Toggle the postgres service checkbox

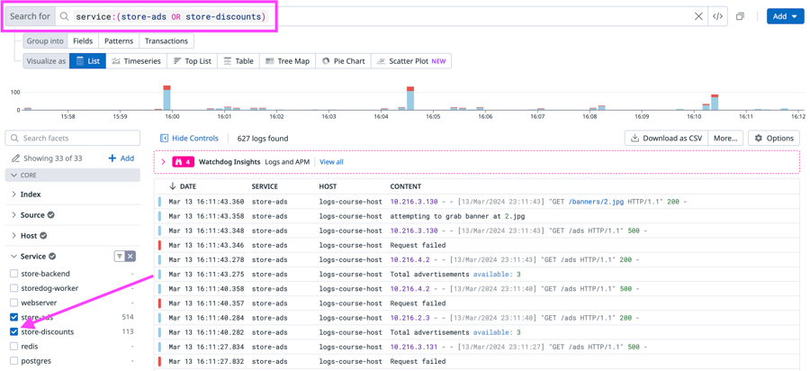click(13, 361)
